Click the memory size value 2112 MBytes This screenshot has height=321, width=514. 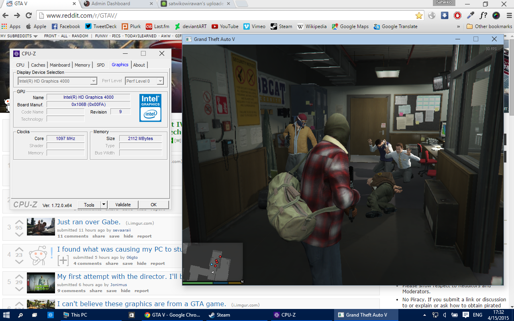141,138
